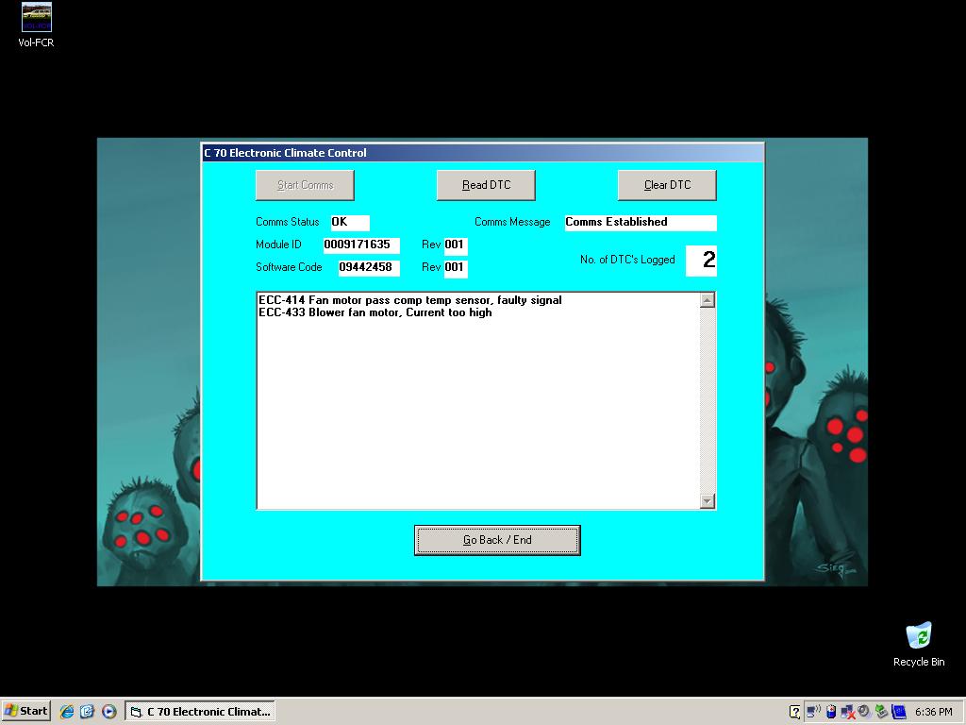966x725 pixels.
Task: Click the Comms Message text field
Action: [x=640, y=223]
